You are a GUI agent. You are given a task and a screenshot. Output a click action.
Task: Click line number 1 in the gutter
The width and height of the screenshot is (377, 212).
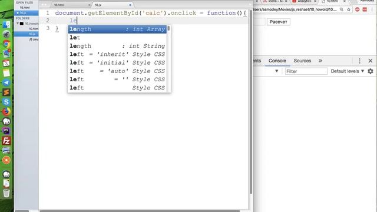point(48,13)
